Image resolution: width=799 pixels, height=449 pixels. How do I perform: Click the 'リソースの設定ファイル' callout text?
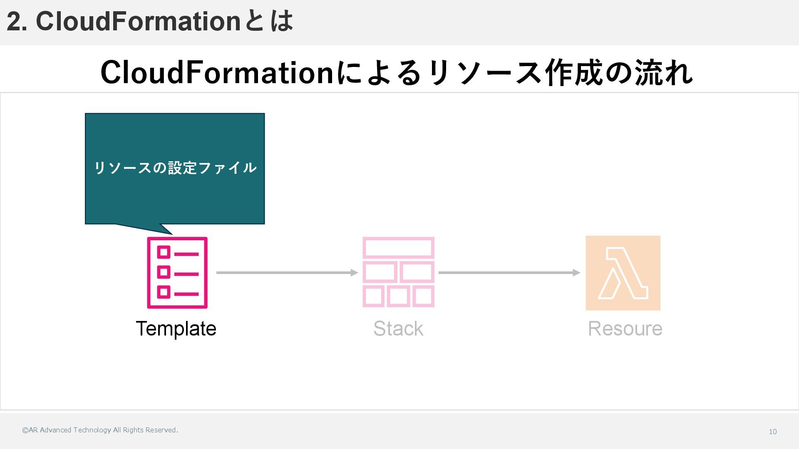(175, 168)
